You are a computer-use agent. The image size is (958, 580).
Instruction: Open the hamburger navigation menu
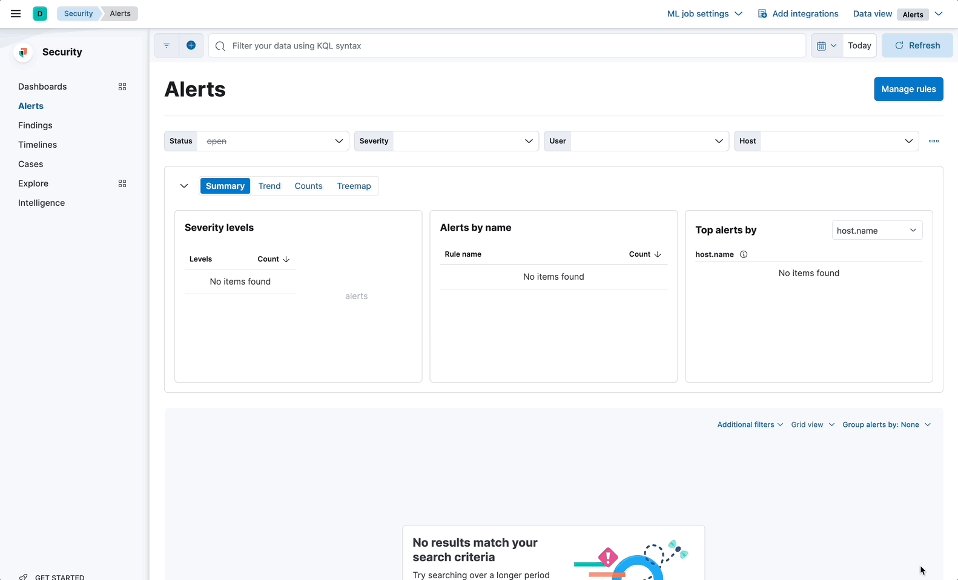point(16,13)
